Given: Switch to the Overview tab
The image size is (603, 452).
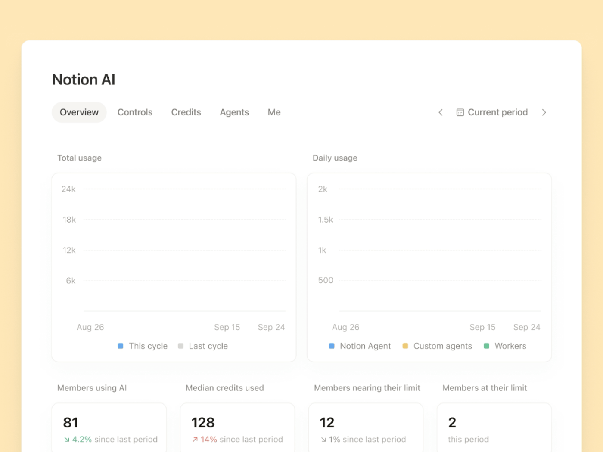Looking at the screenshot, I should coord(79,112).
